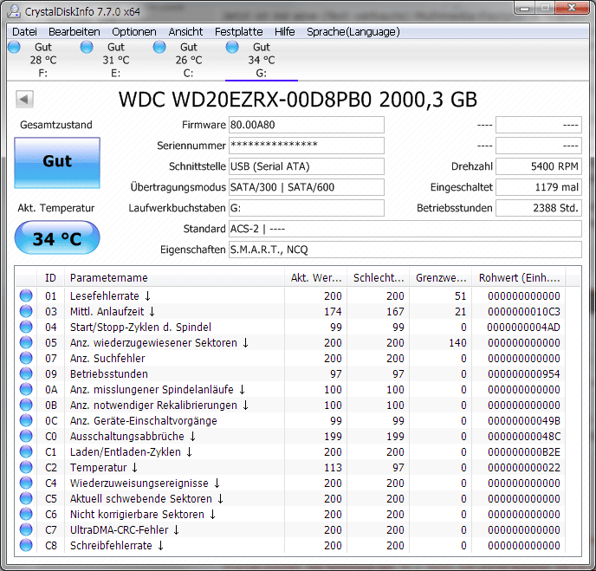Click the status orb for attribute 04 Start/Stopp-Zyklen
596x571 pixels.
coord(26,327)
